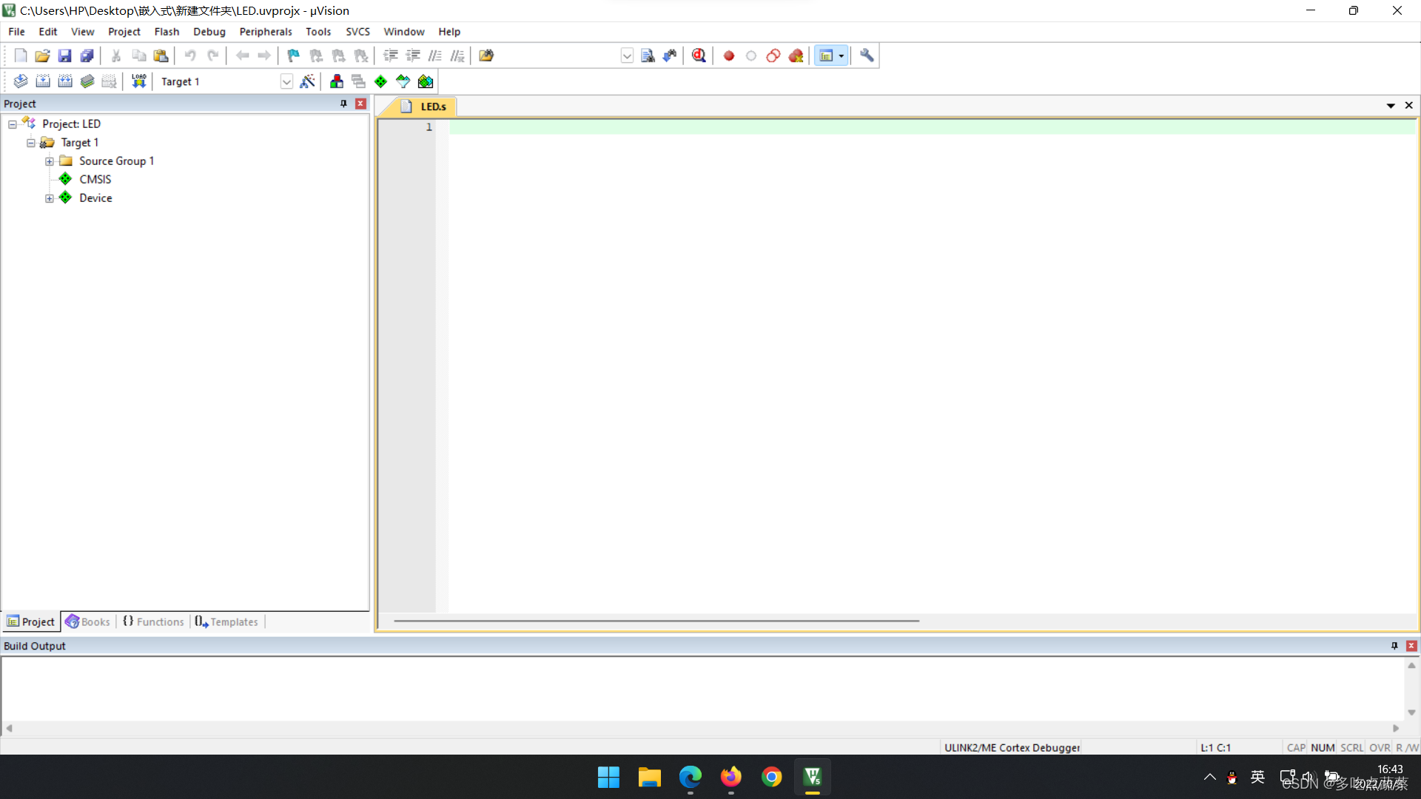1421x799 pixels.
Task: Toggle the Build Output panel pin
Action: click(x=1394, y=646)
